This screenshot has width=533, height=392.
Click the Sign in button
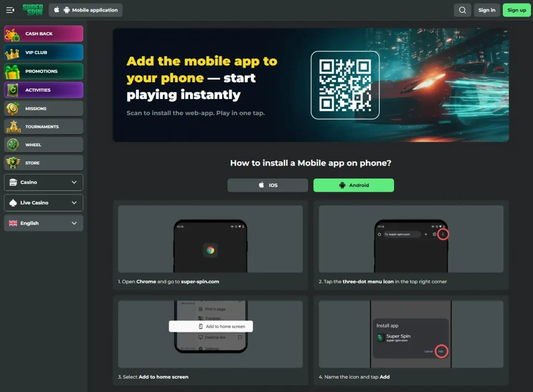(x=487, y=10)
